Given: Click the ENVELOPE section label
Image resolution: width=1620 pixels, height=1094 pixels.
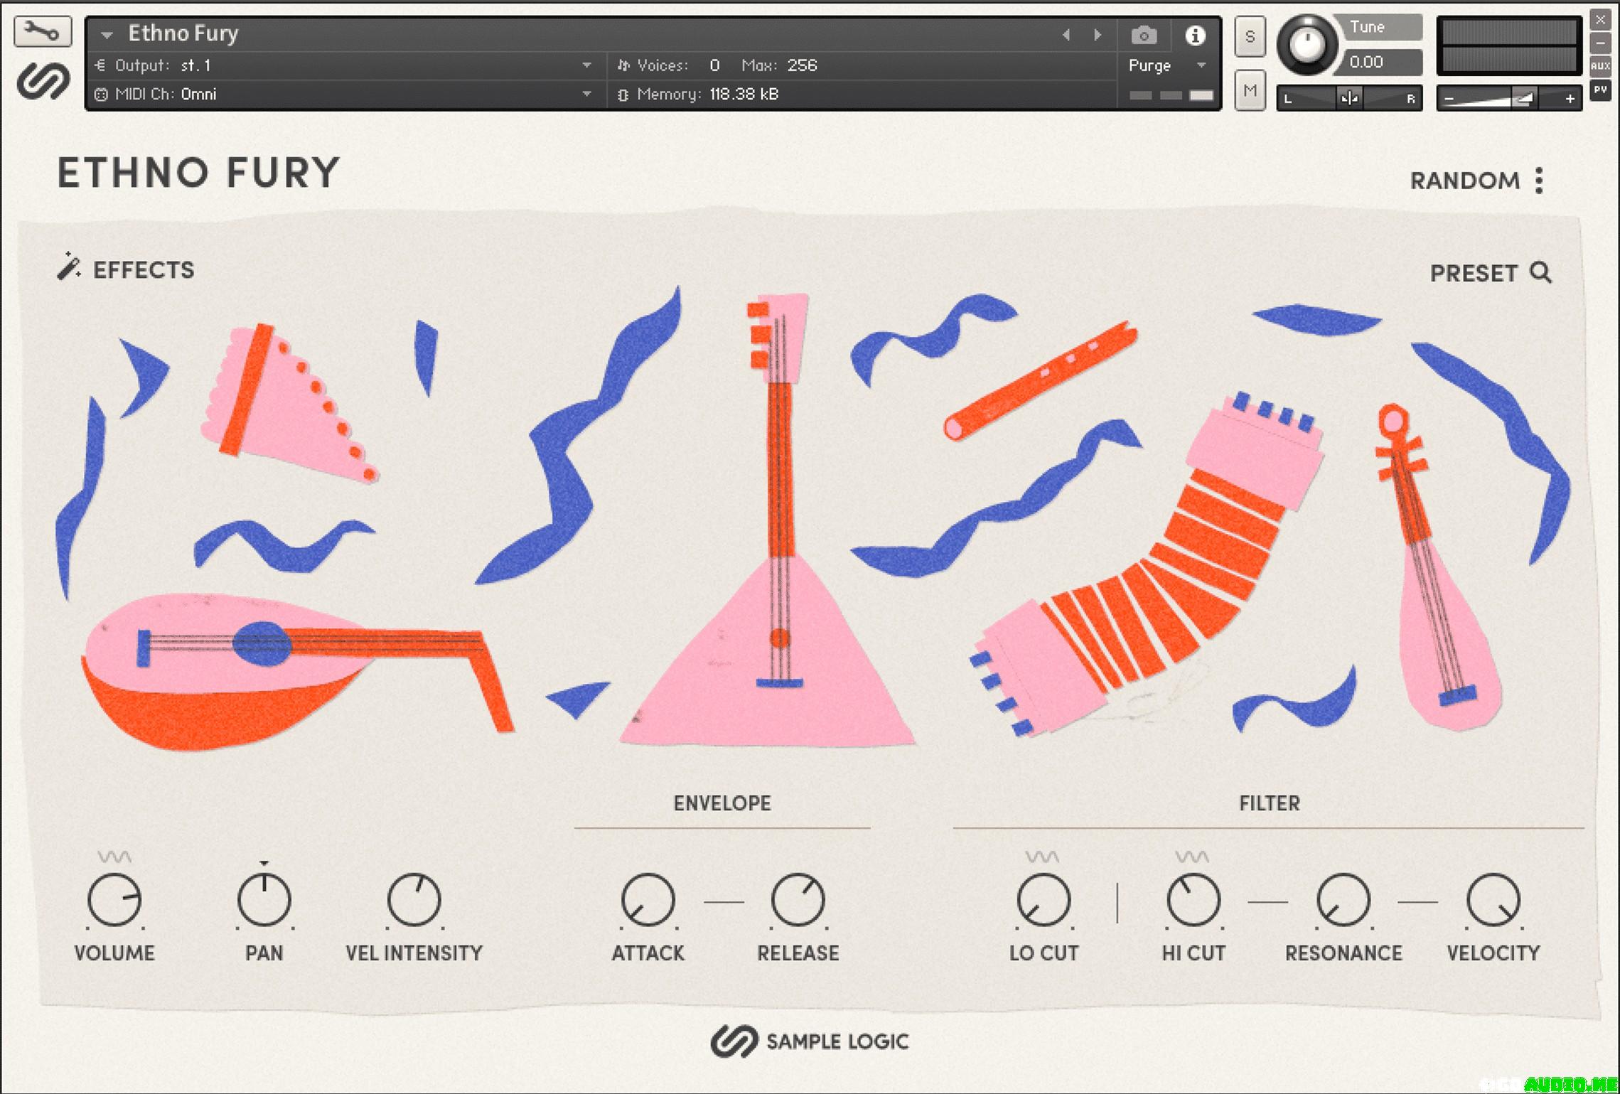Looking at the screenshot, I should pos(722,803).
